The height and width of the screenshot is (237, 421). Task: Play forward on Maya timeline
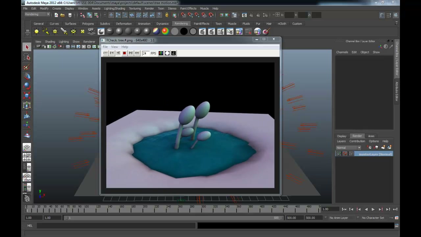click(373, 209)
